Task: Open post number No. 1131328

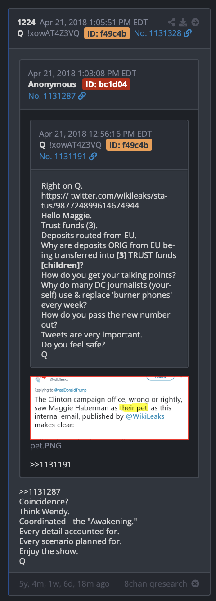Action: tap(158, 33)
